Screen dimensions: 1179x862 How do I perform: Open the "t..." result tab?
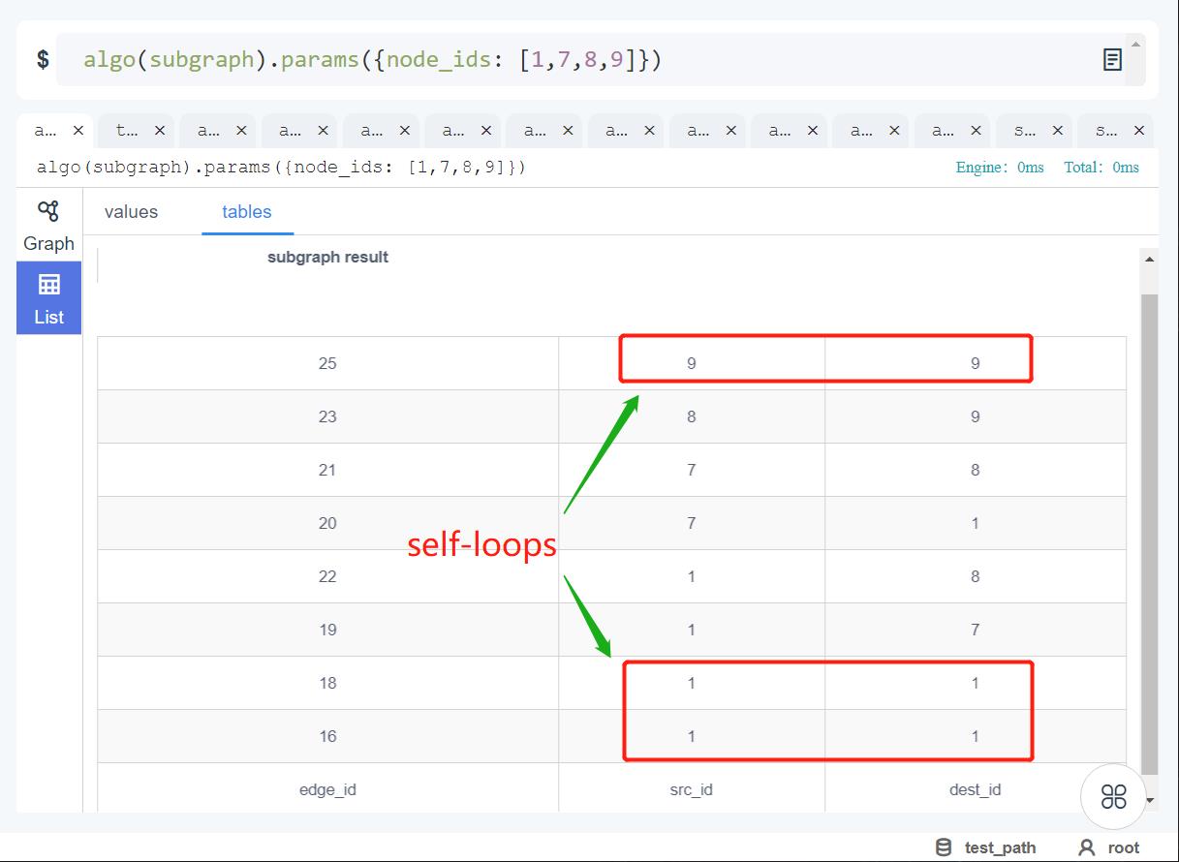point(127,130)
